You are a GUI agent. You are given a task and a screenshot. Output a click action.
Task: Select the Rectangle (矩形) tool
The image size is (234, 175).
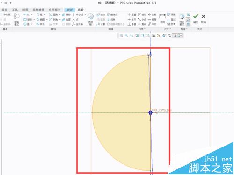[x=28, y=20]
